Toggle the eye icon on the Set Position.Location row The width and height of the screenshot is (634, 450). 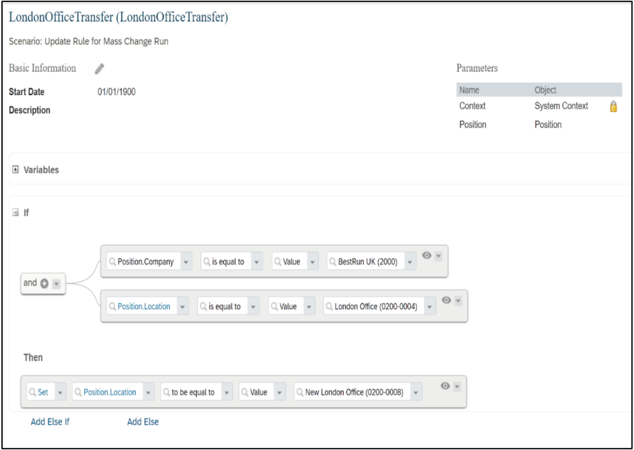coord(445,386)
